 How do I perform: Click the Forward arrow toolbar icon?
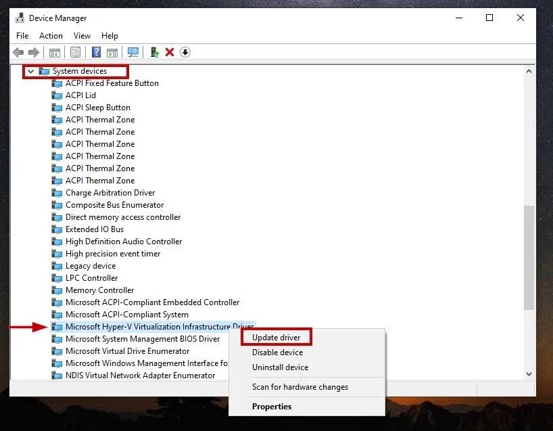coord(34,53)
